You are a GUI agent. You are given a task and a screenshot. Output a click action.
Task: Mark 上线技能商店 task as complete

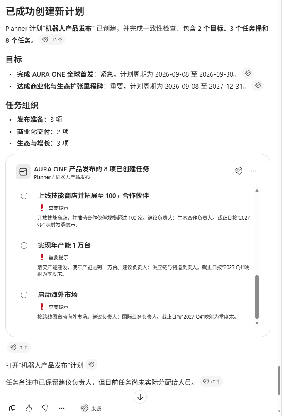point(24,196)
